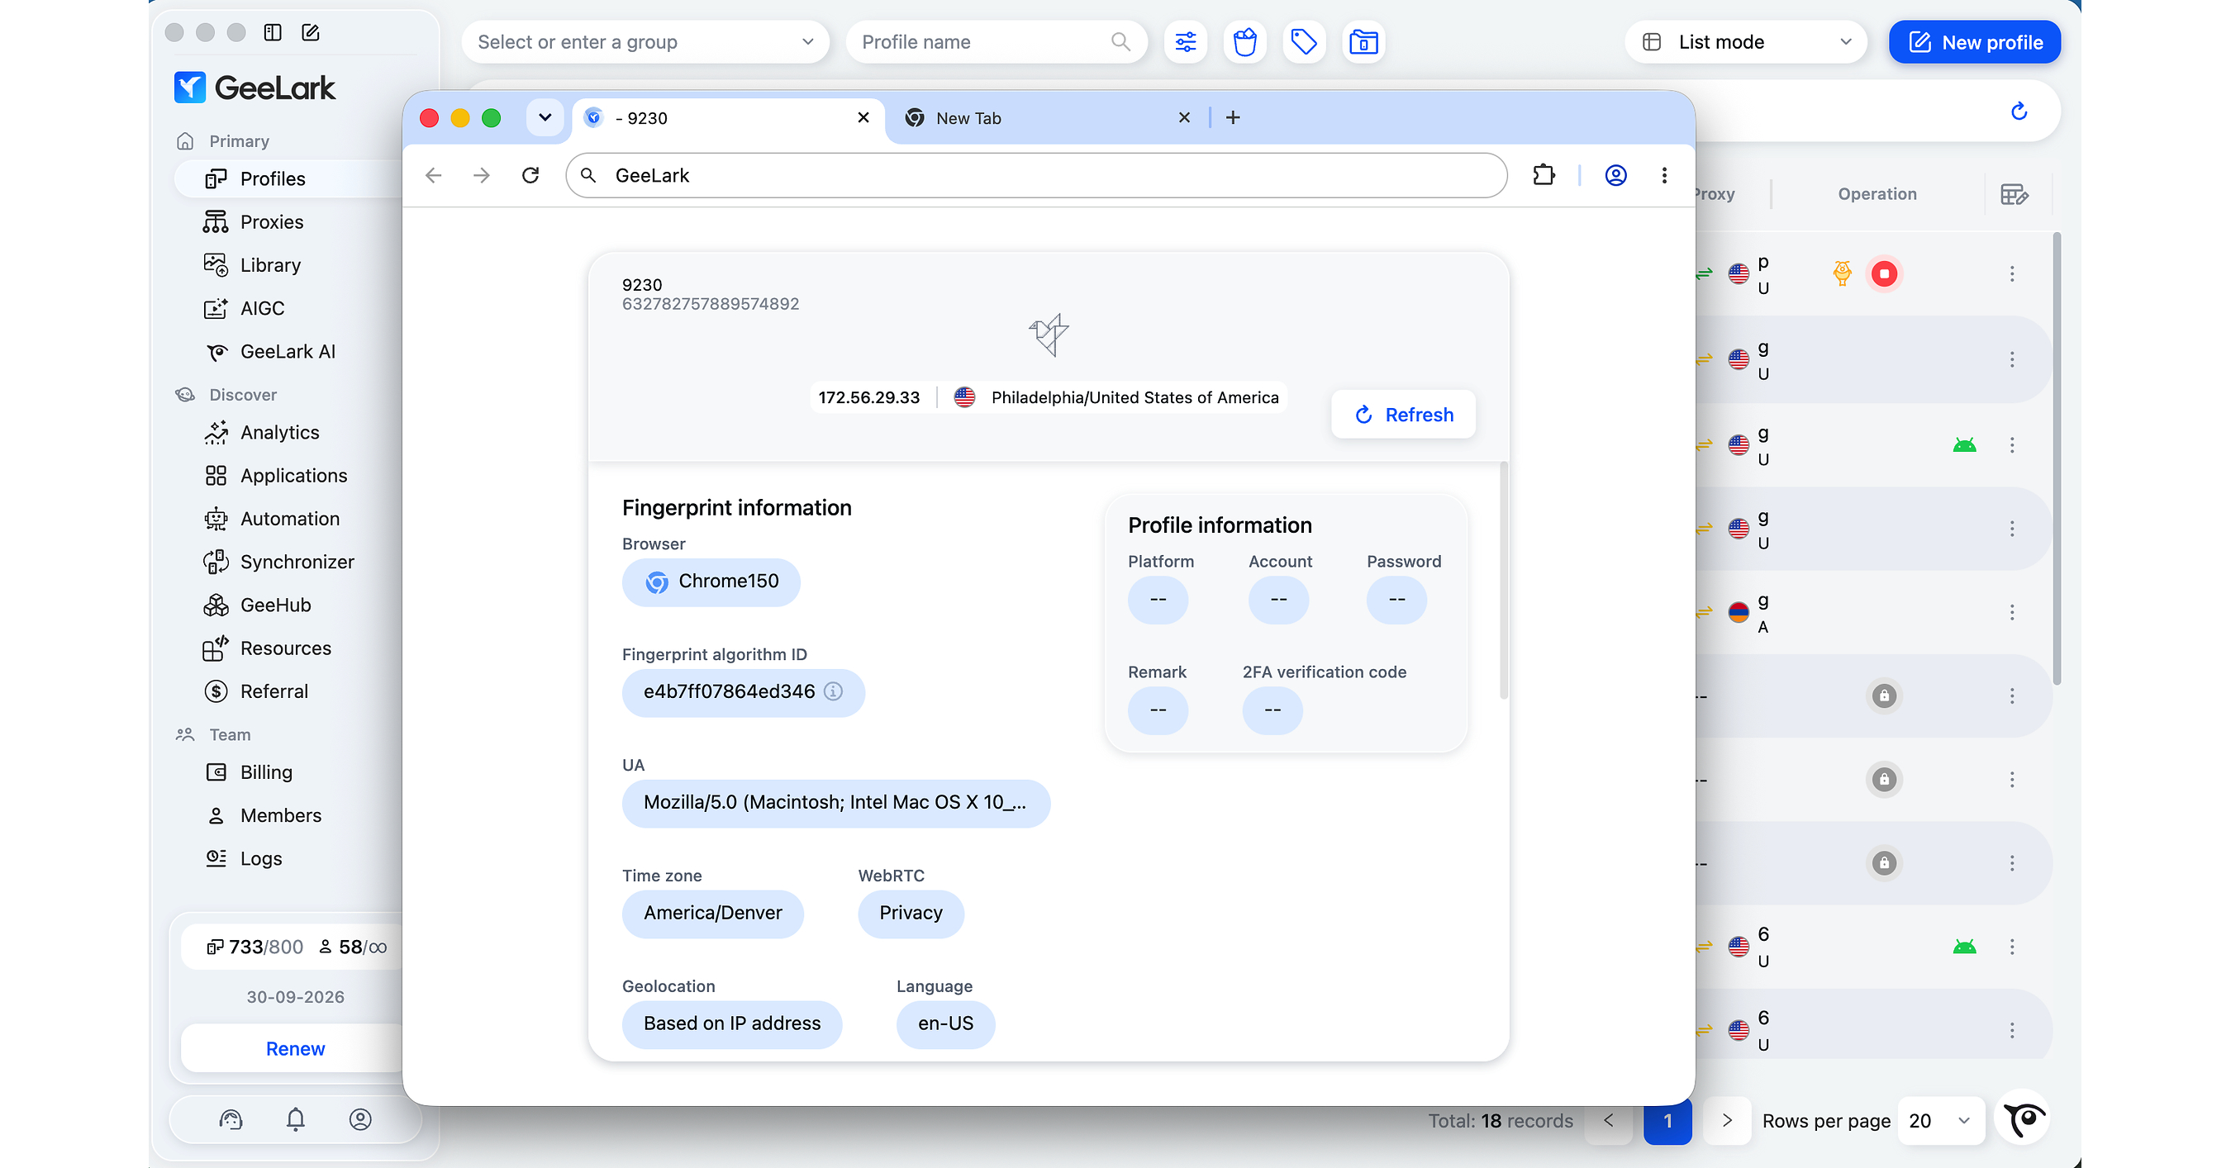Open the GeeLark AI floating assistant icon

[x=2023, y=1119]
